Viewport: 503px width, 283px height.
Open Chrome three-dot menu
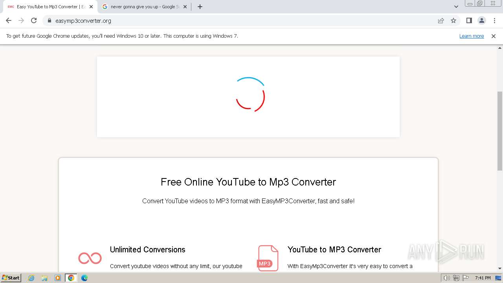[494, 20]
